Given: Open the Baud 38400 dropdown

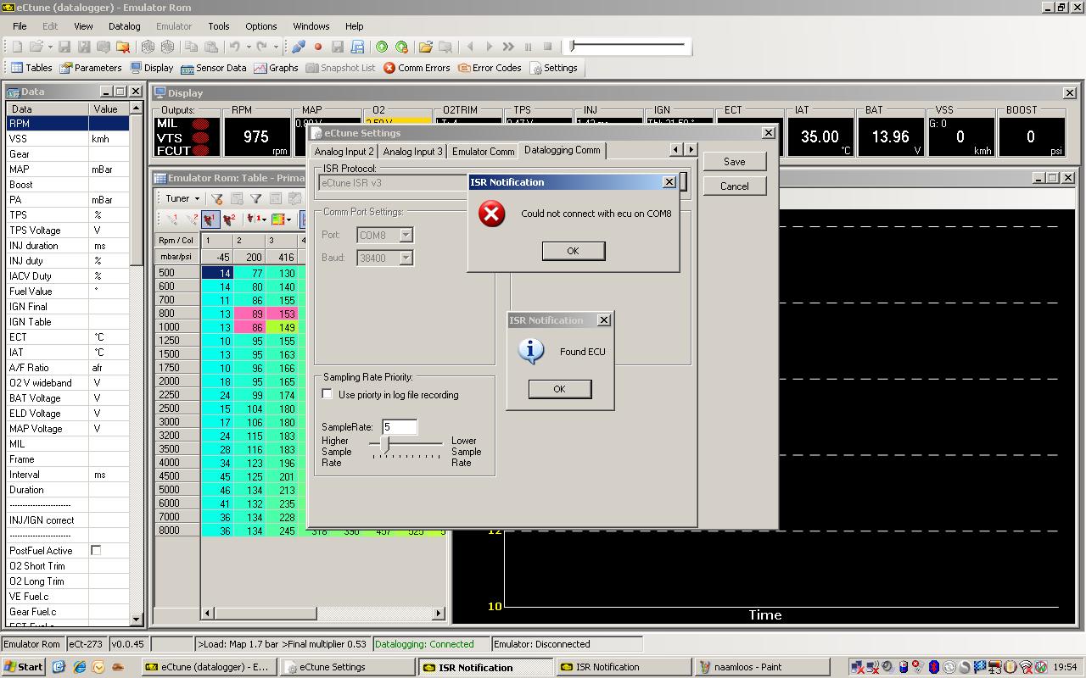Looking at the screenshot, I should (x=406, y=258).
